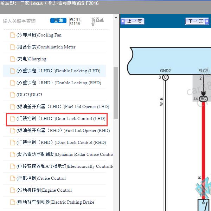Click W-B wire label in diagram

tap(161, 101)
